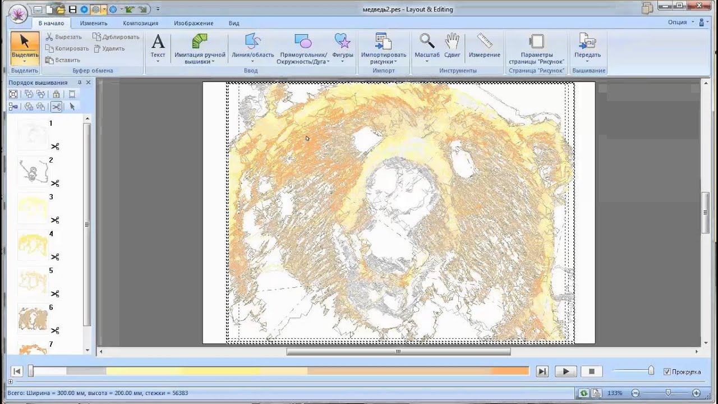718x404 pixels.
Task: Click the Paste (Вставить) button
Action: click(63, 60)
